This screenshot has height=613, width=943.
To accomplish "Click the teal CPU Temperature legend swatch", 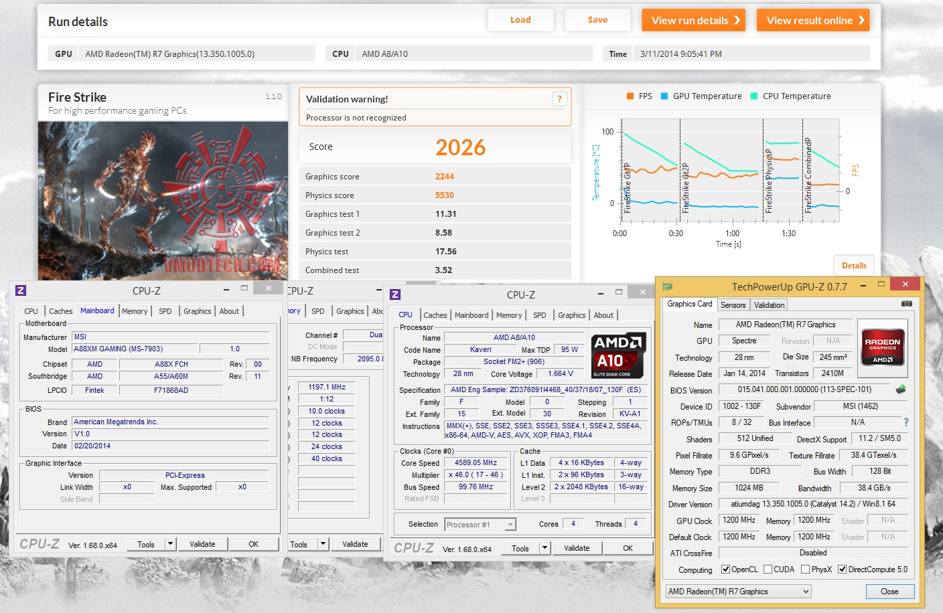I will [x=754, y=96].
